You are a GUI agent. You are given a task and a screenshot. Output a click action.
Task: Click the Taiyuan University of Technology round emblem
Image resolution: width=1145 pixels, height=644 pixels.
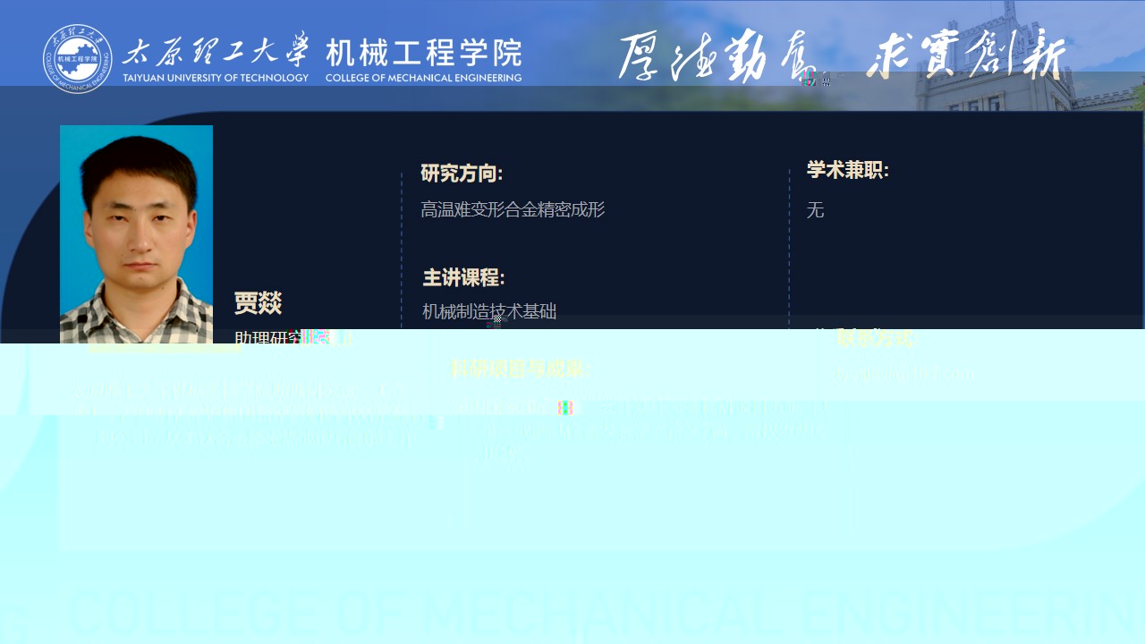click(x=78, y=58)
